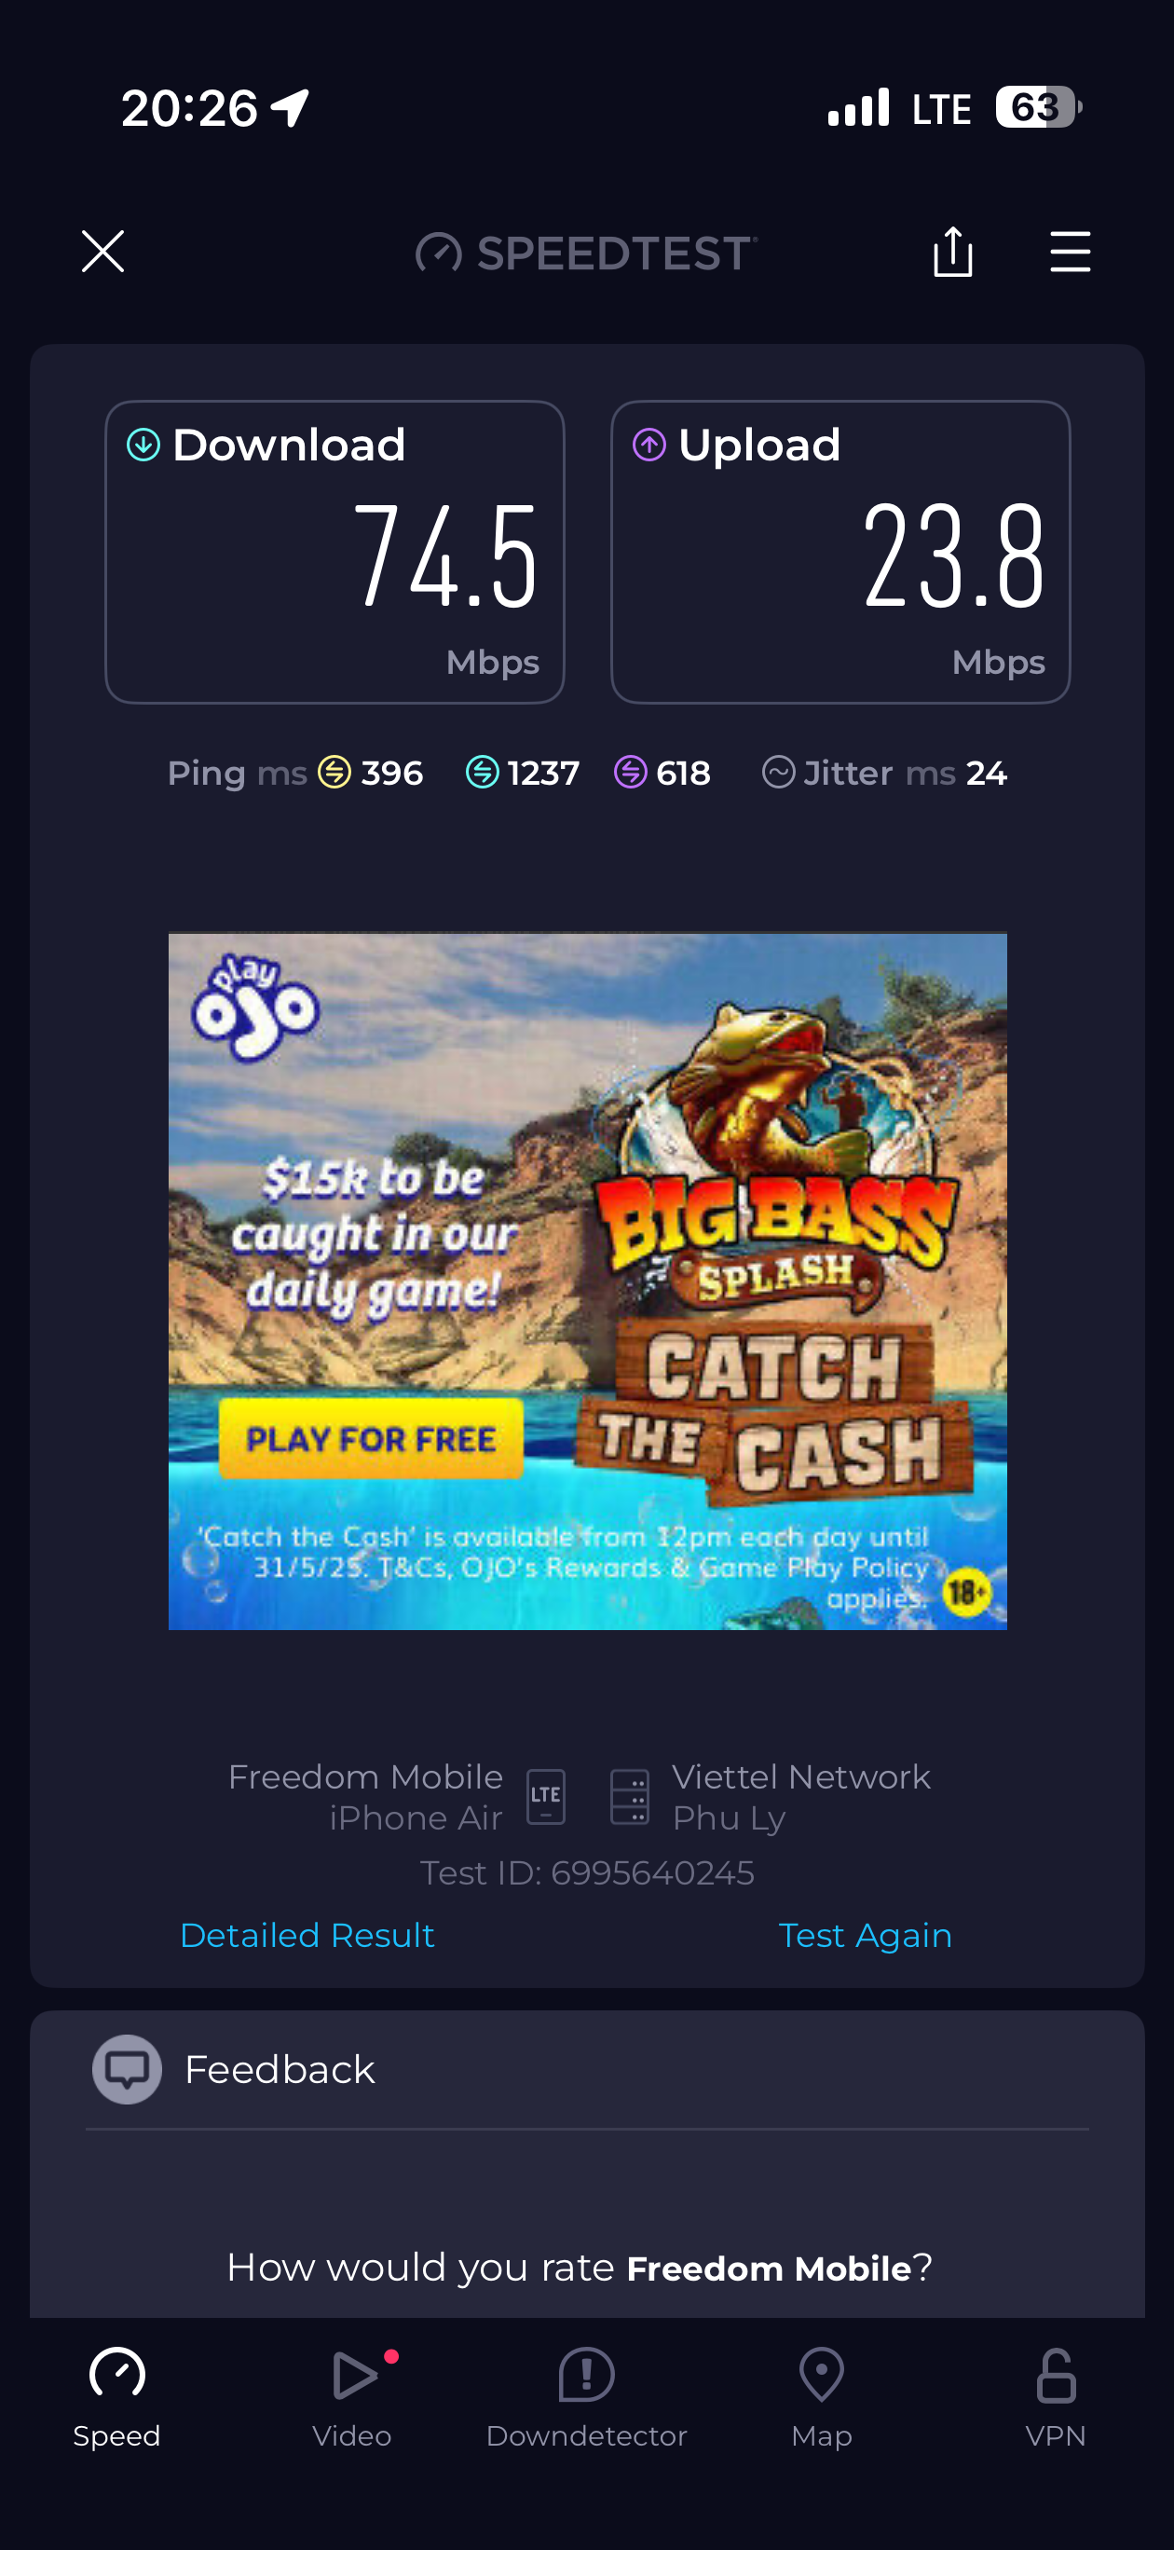This screenshot has height=2550, width=1174.
Task: Select Test Again
Action: pos(866,1935)
